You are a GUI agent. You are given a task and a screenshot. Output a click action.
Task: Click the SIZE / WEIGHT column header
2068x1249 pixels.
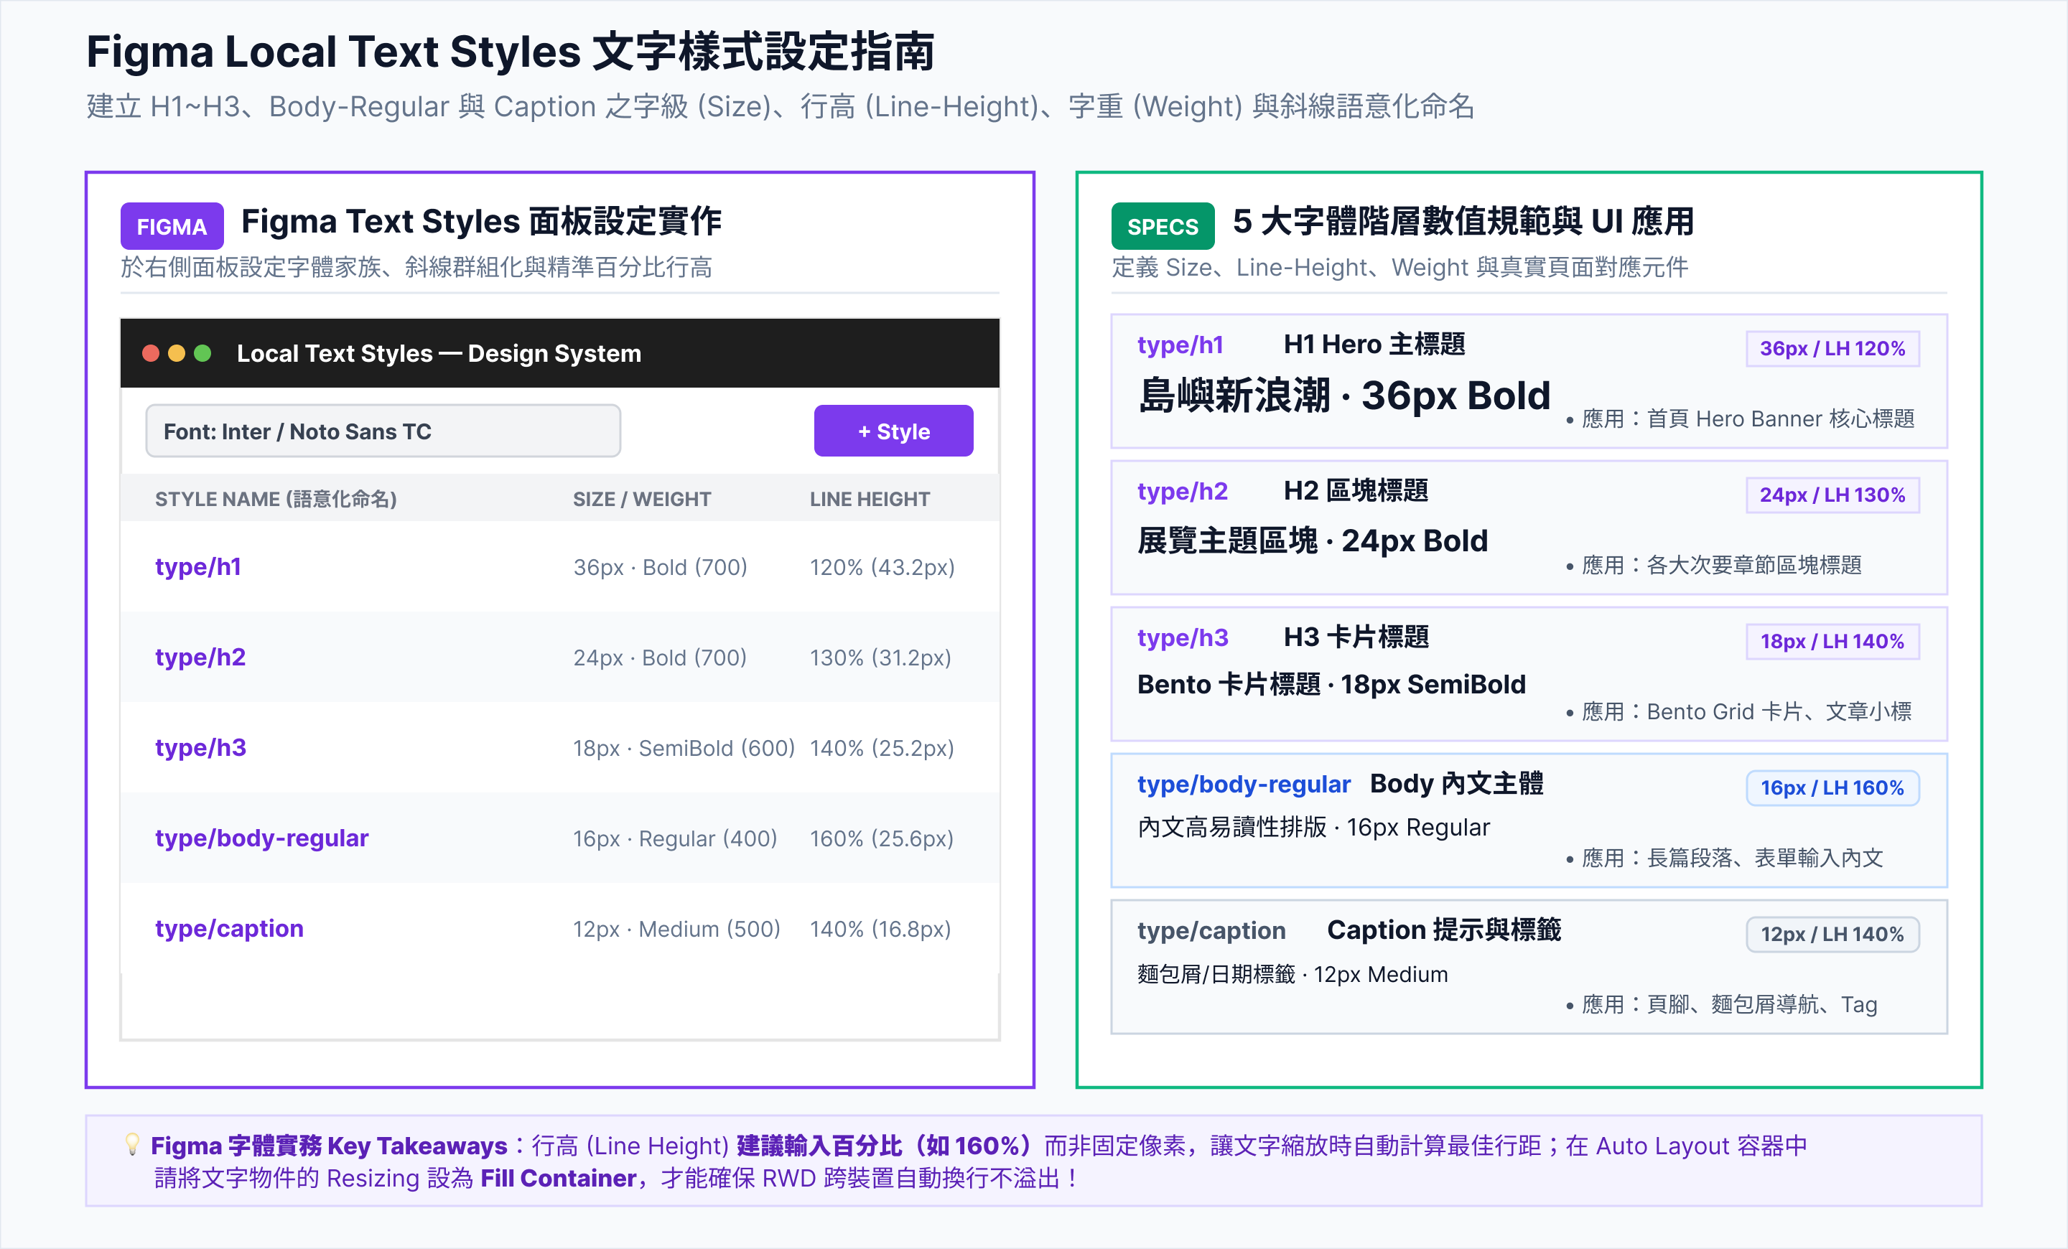[x=642, y=499]
